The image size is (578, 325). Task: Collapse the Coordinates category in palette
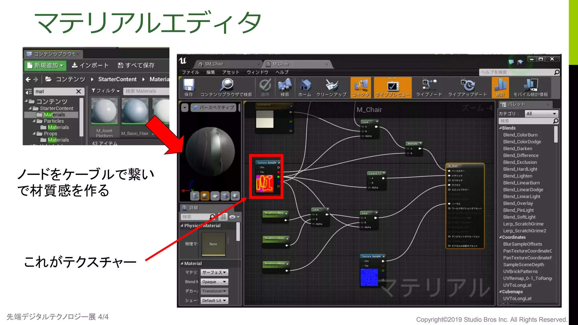500,237
